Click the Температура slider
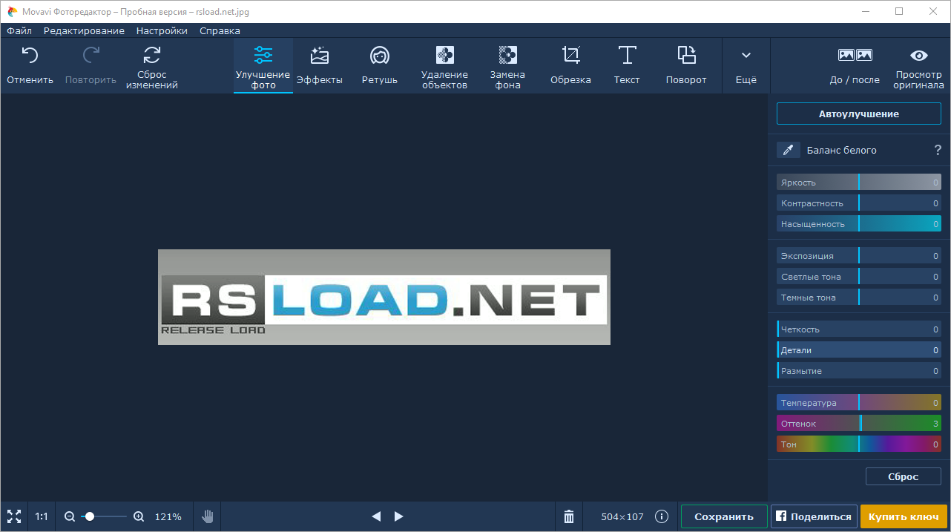 [x=859, y=403]
